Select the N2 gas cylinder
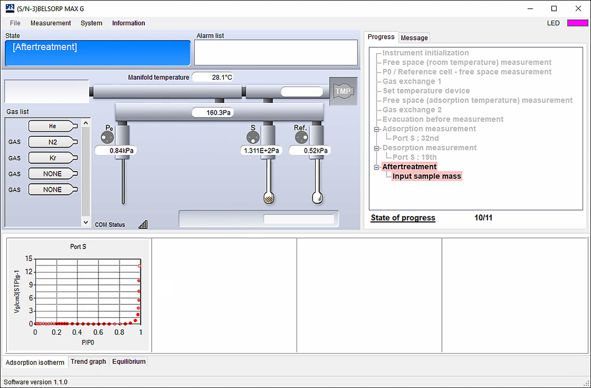The height and width of the screenshot is (388, 591). pos(53,142)
